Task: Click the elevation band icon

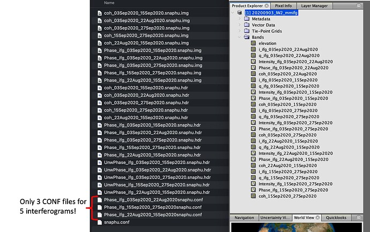Action: (253, 43)
